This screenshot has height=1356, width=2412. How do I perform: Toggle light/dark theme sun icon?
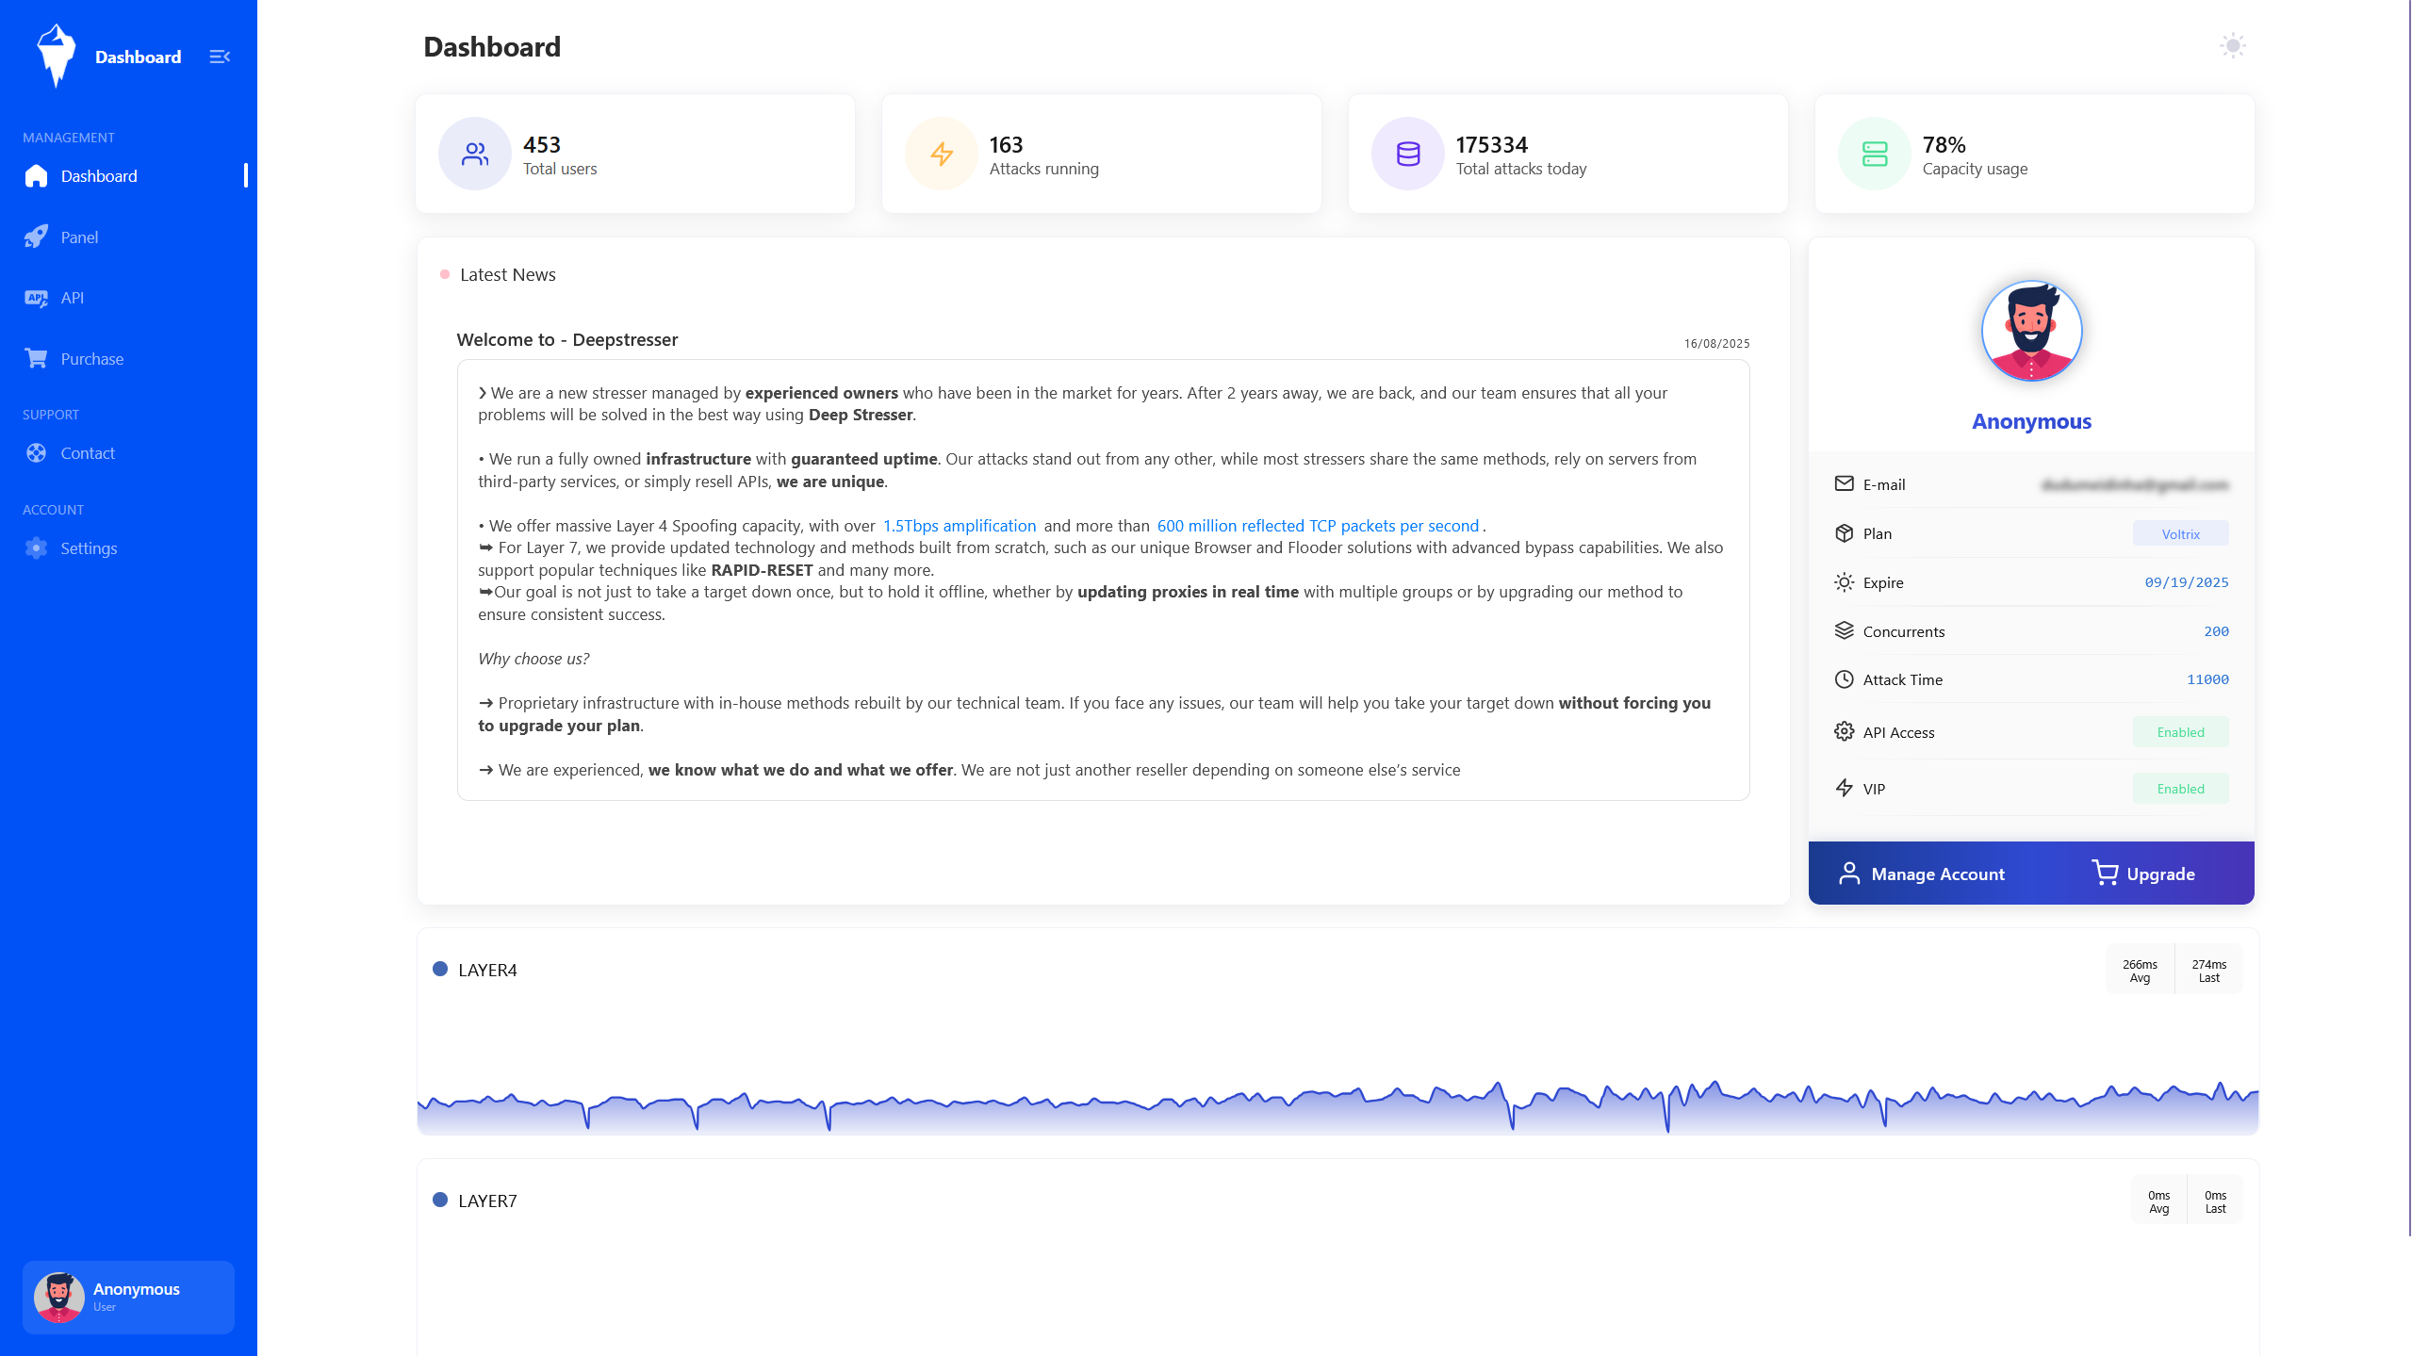click(2232, 45)
